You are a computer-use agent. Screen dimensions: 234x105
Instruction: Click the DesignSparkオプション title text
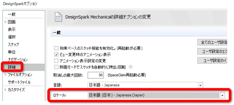click(x=20, y=4)
